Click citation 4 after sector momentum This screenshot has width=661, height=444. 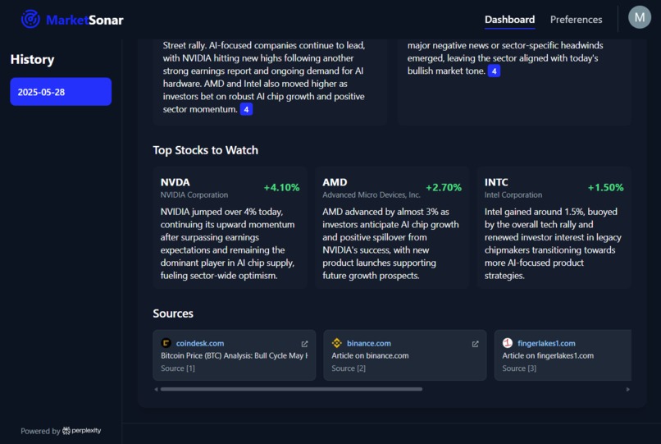coord(246,109)
